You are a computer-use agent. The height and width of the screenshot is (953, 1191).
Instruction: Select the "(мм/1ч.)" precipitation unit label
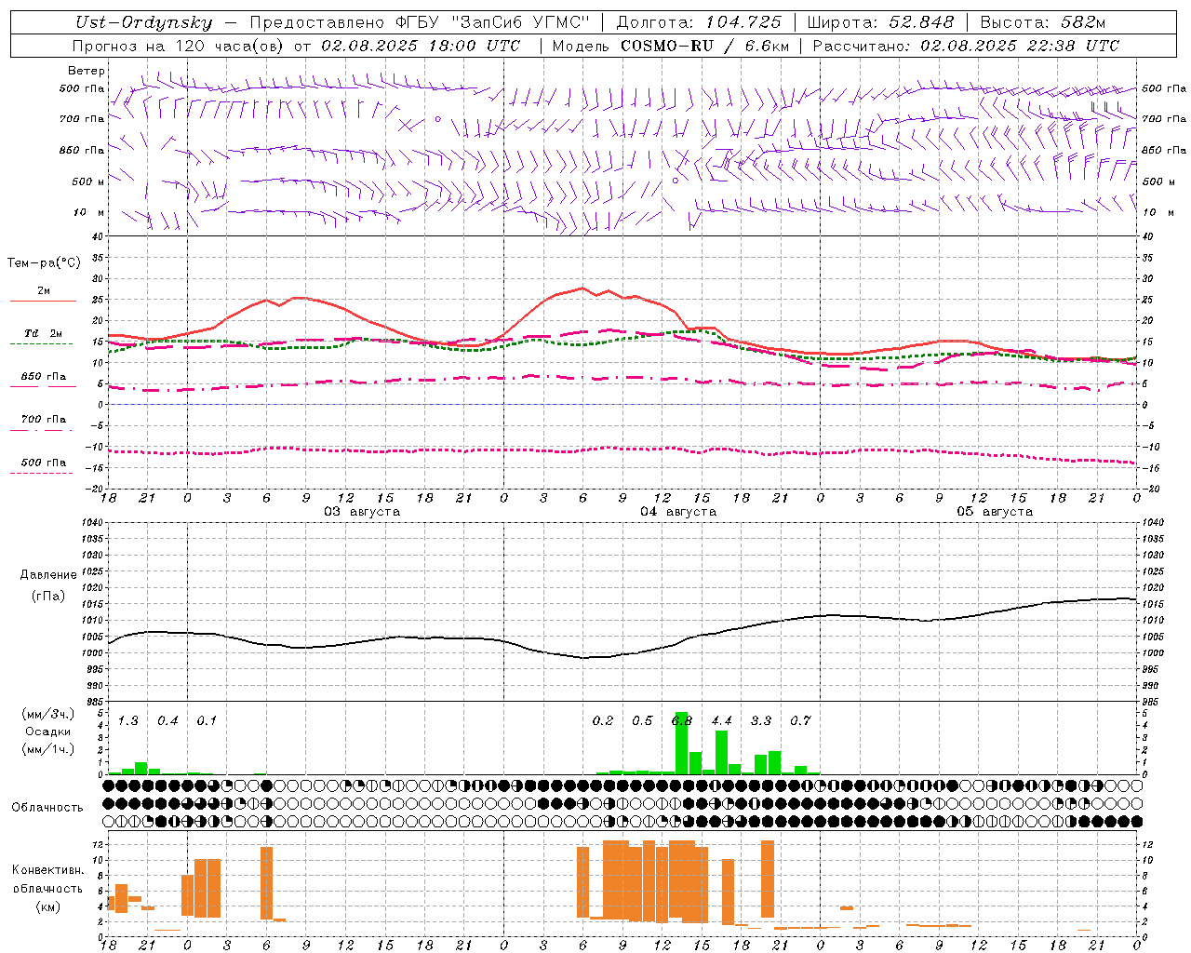click(48, 749)
